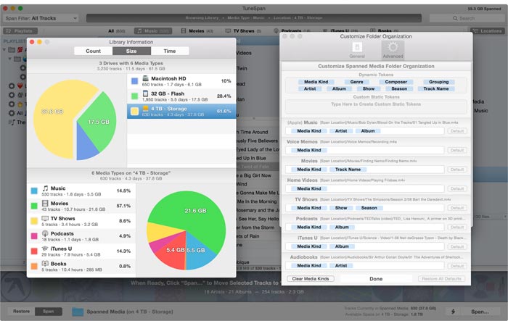Image resolution: width=508 pixels, height=321 pixels.
Task: Select the 32 GB - Flash drive icon
Action: pos(145,93)
